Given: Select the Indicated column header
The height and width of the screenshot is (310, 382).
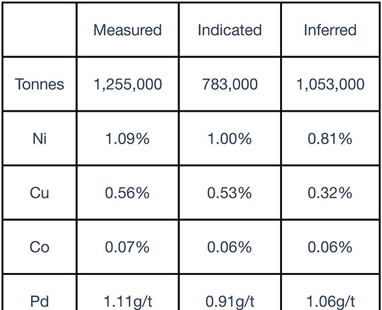Looking at the screenshot, I should click(x=229, y=30).
